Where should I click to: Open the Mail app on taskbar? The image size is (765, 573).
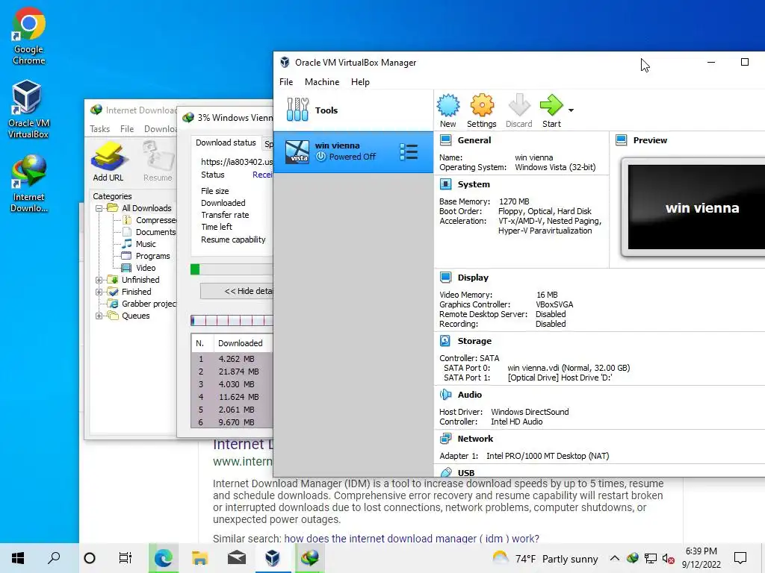tap(237, 558)
